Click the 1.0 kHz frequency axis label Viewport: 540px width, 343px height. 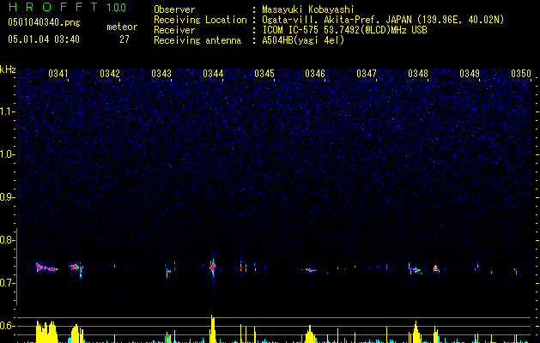(7, 154)
